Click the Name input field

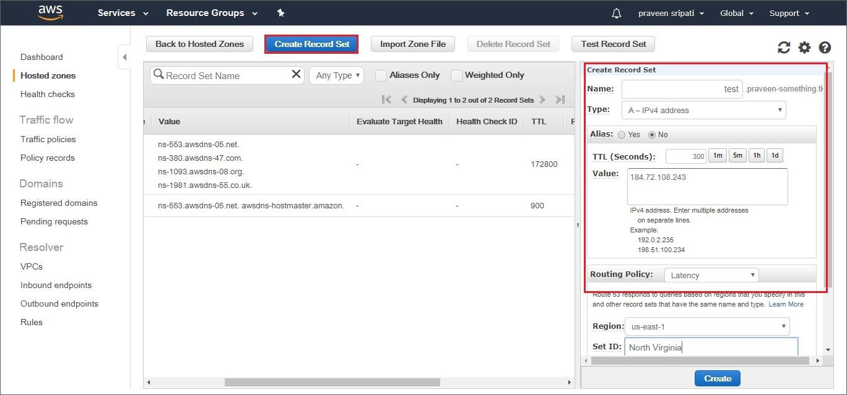click(682, 89)
